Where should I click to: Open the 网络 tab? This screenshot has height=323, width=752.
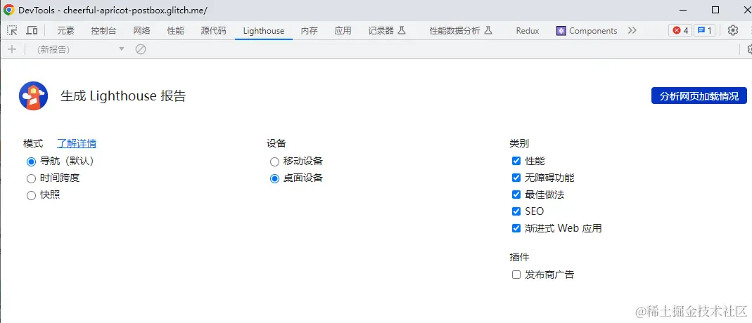pos(142,31)
